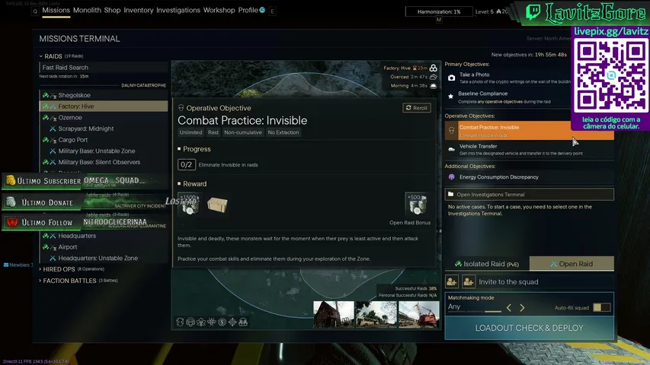Switch to the Monolith tab
This screenshot has width=650, height=365.
click(87, 11)
